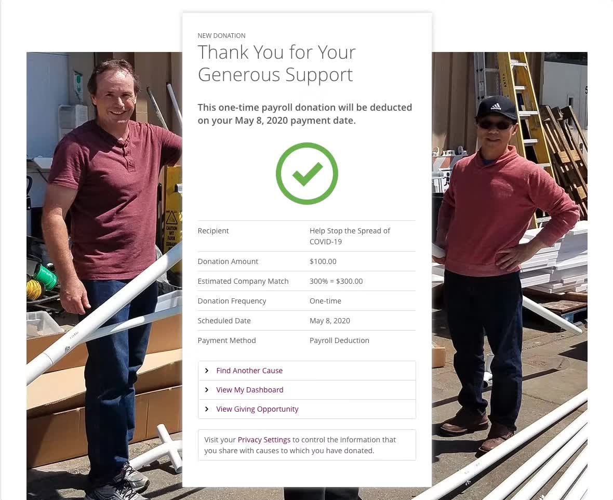Click the 300% = $300.00 company match value
The height and width of the screenshot is (500, 613).
[336, 281]
